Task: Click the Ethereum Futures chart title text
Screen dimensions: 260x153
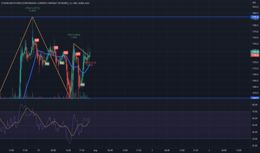Action: point(45,3)
